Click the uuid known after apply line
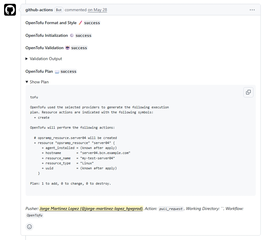 pyautogui.click(x=79, y=168)
